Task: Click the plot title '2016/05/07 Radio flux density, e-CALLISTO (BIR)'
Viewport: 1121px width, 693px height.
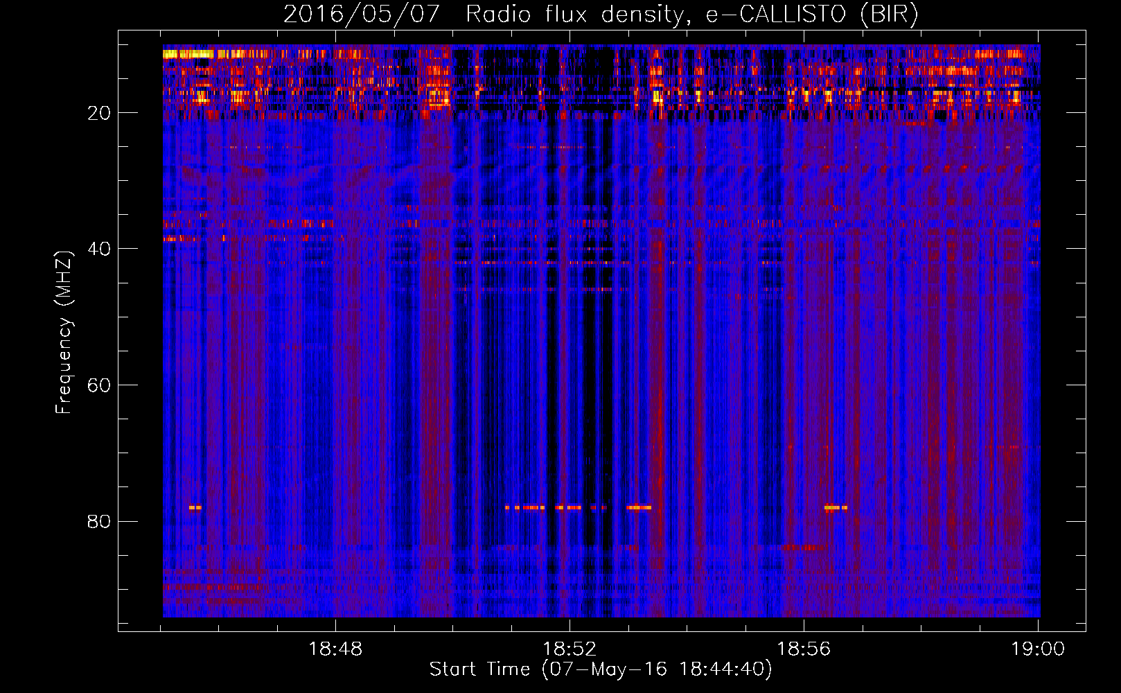Action: click(601, 15)
